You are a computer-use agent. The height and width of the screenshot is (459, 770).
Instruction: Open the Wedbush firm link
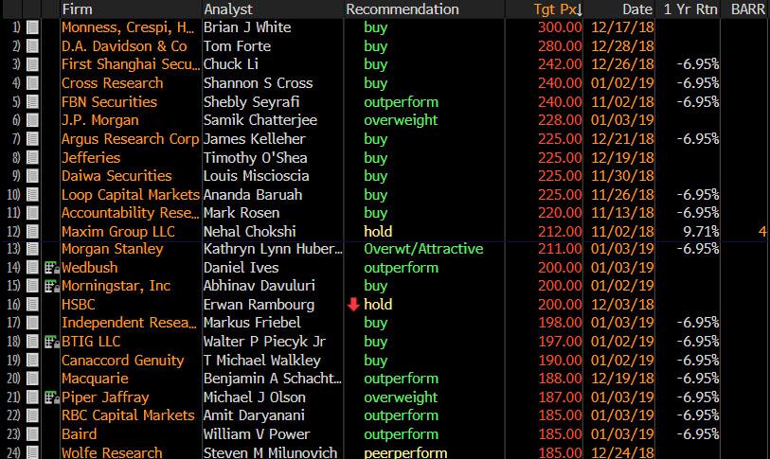(x=89, y=268)
